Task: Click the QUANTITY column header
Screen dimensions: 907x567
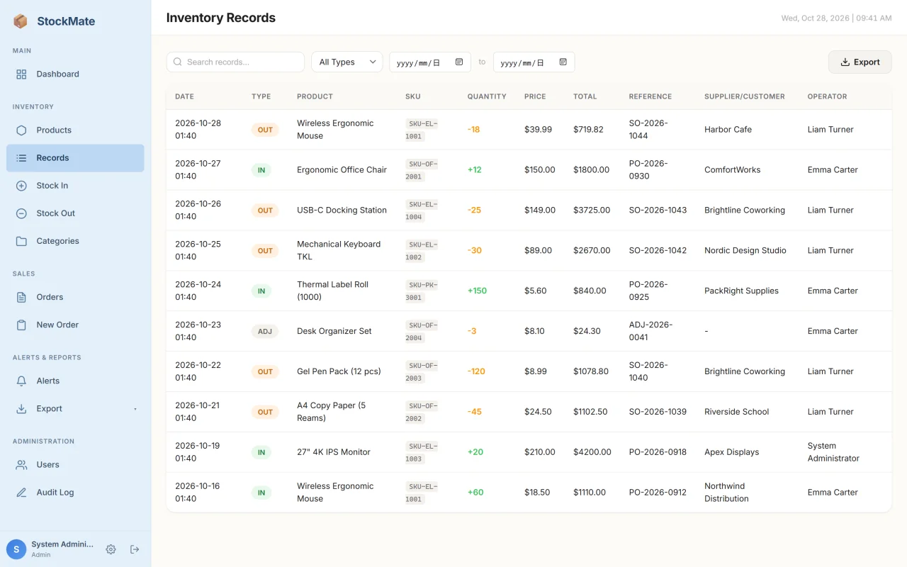Action: tap(487, 96)
